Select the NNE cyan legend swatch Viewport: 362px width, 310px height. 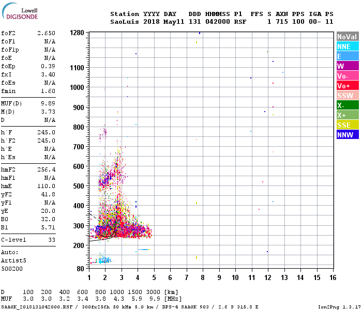[x=348, y=47]
